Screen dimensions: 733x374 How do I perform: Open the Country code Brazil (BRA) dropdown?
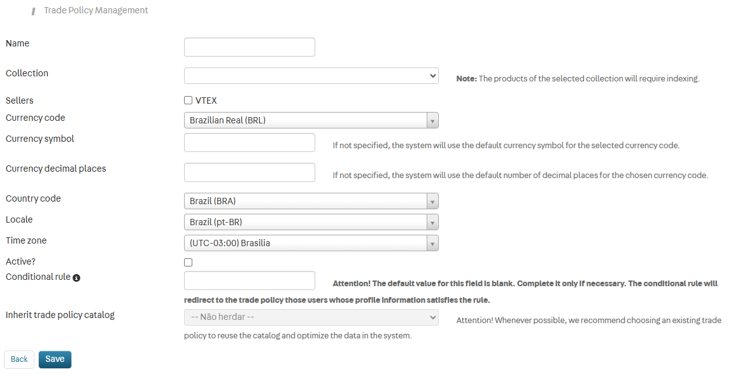(311, 201)
